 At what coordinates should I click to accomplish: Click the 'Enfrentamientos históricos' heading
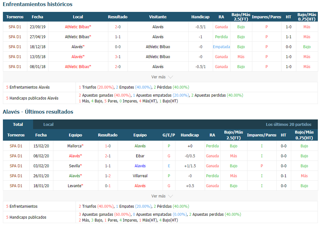(x=38, y=4)
